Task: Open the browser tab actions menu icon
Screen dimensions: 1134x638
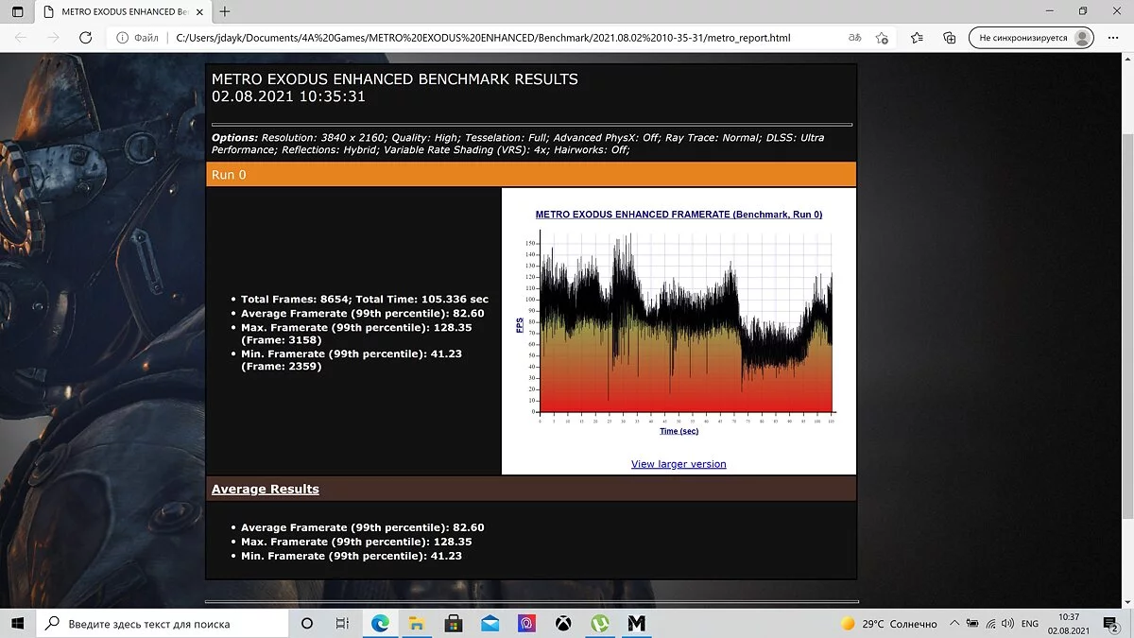Action: [17, 11]
